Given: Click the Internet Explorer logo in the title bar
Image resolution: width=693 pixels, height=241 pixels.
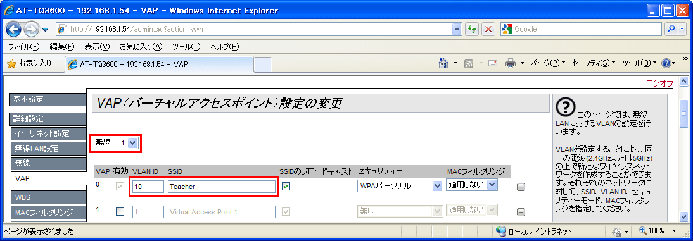Looking at the screenshot, I should point(8,10).
